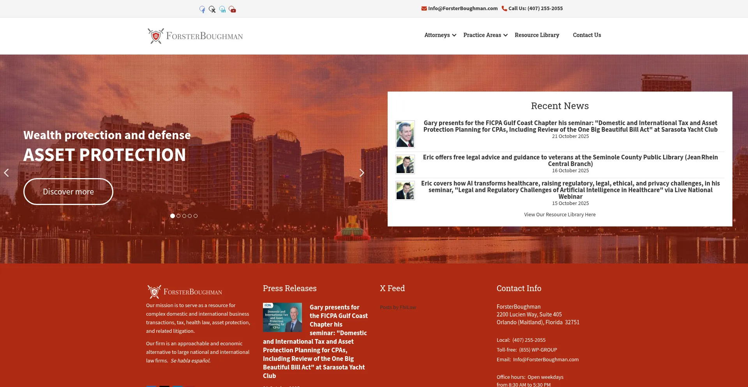Go to previous slide with left arrow
The width and height of the screenshot is (748, 387).
click(x=6, y=173)
